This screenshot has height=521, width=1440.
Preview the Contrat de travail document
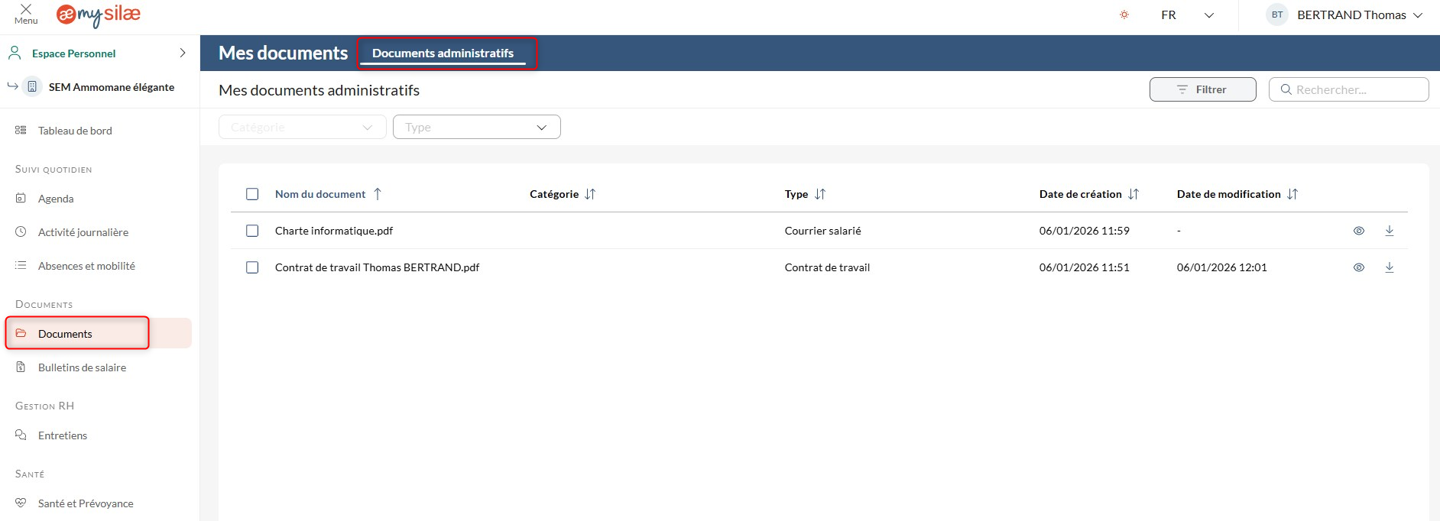[x=1358, y=267]
